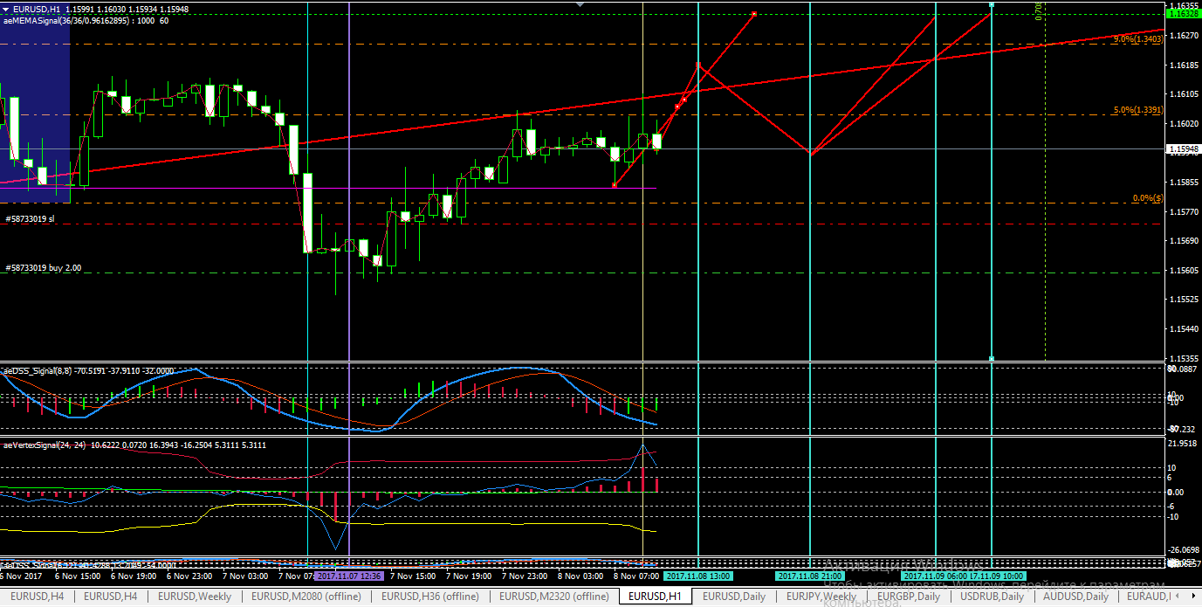Click the square handle atop the cyan line
Viewport: 1202px width, 607px height.
pyautogui.click(x=992, y=5)
